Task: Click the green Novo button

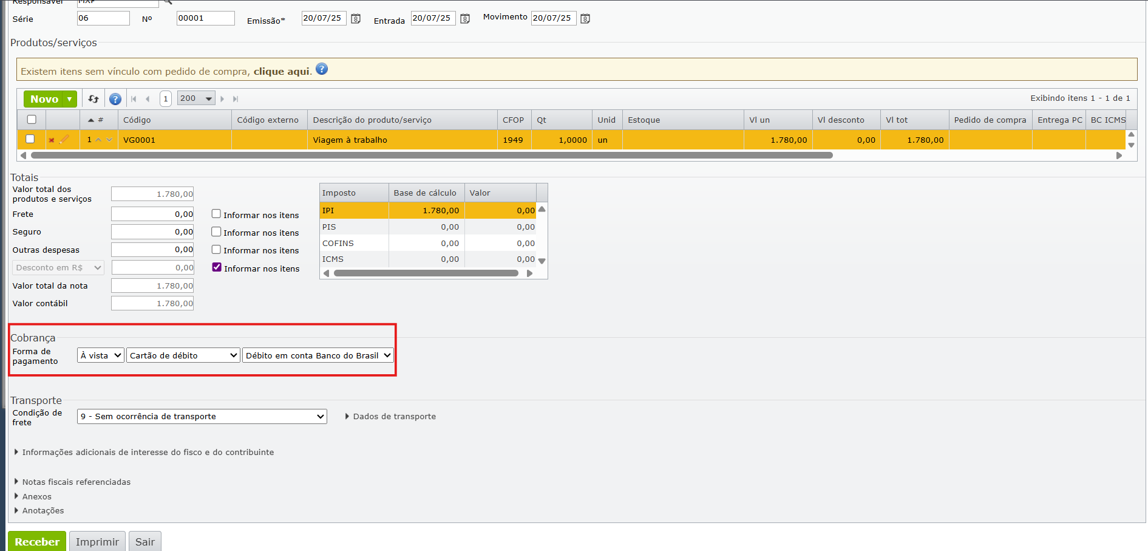Action: (44, 99)
